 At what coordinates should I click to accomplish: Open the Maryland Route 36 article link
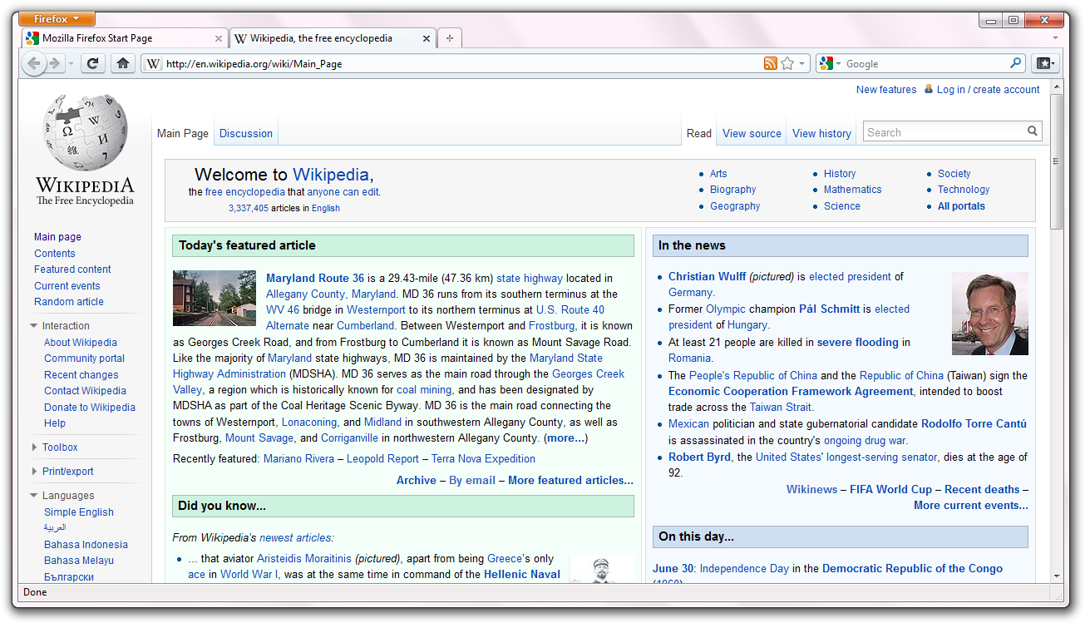(315, 279)
